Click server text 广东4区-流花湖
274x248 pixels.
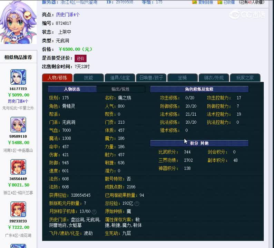click(18, 236)
